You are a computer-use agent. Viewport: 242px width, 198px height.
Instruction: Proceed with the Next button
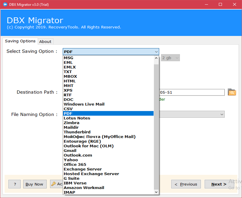219,184
